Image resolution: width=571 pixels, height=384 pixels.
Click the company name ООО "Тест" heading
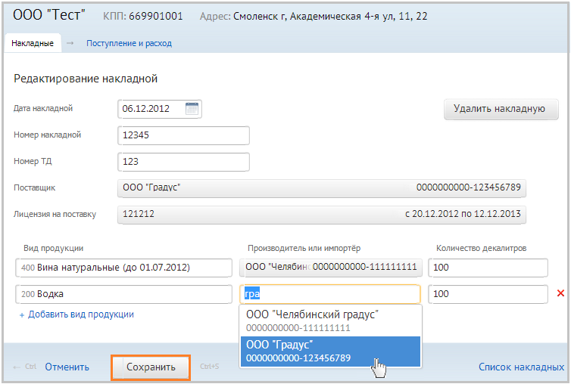coord(48,15)
